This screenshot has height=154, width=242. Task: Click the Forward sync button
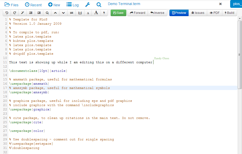point(137,13)
